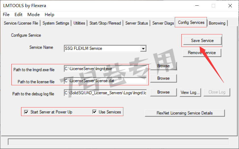Click the Service Name label
Image resolution: width=239 pixels, height=149 pixels.
click(41, 47)
